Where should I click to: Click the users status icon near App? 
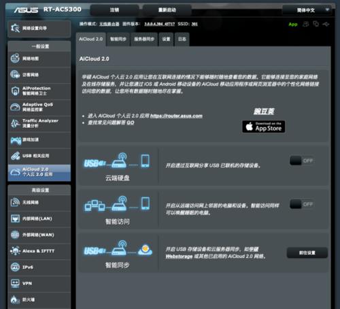coord(306,24)
